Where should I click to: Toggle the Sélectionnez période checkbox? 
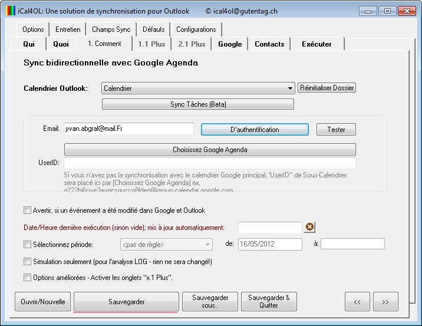27,244
